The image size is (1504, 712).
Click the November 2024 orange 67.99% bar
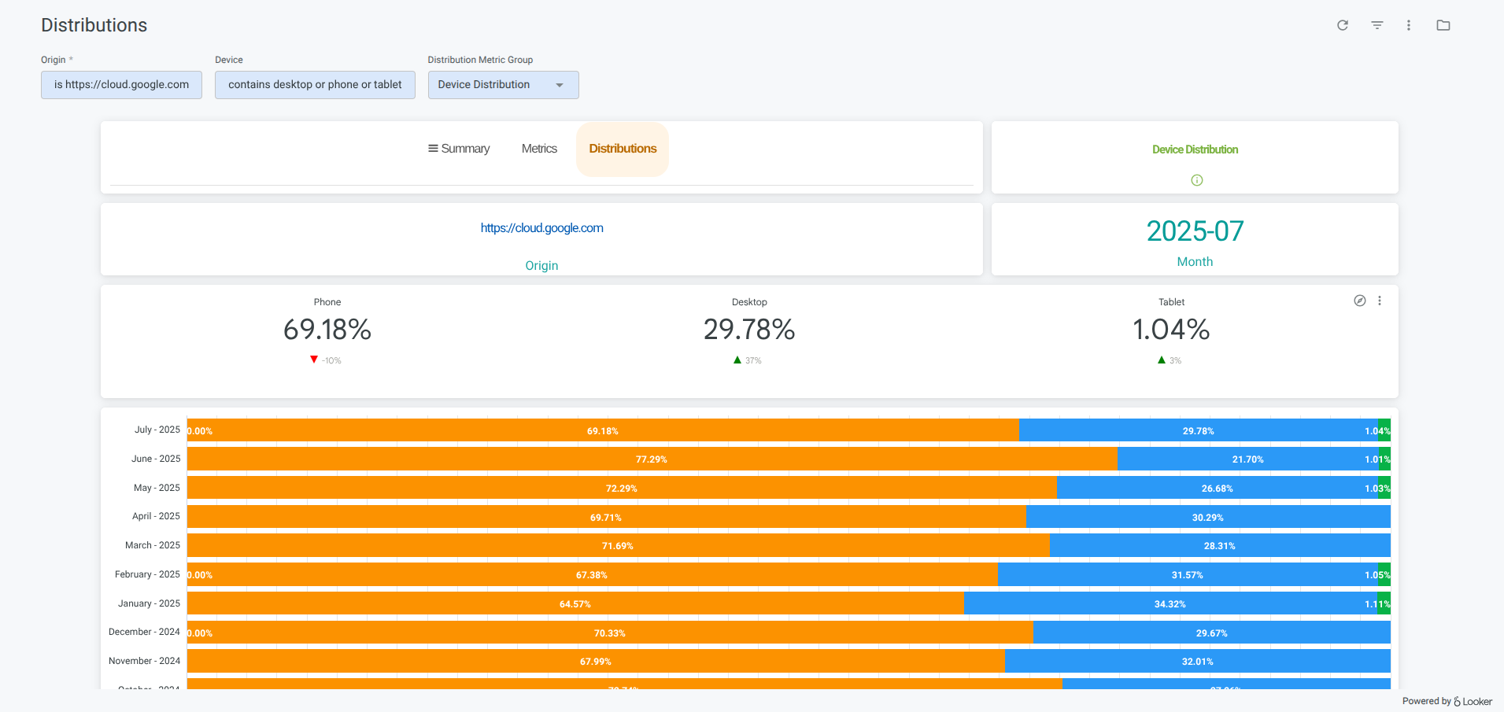596,661
